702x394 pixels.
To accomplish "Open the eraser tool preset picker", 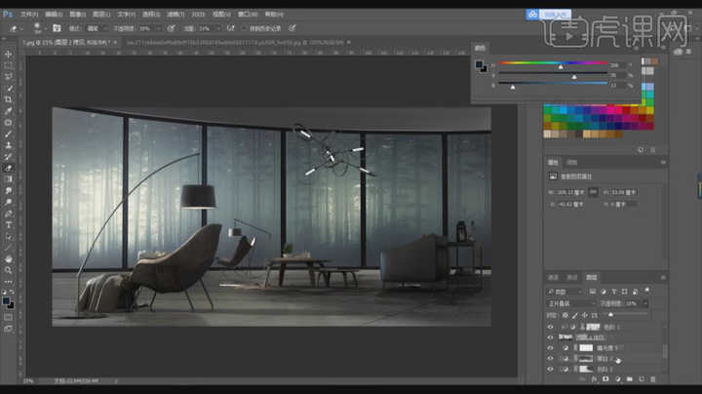I will [x=16, y=28].
